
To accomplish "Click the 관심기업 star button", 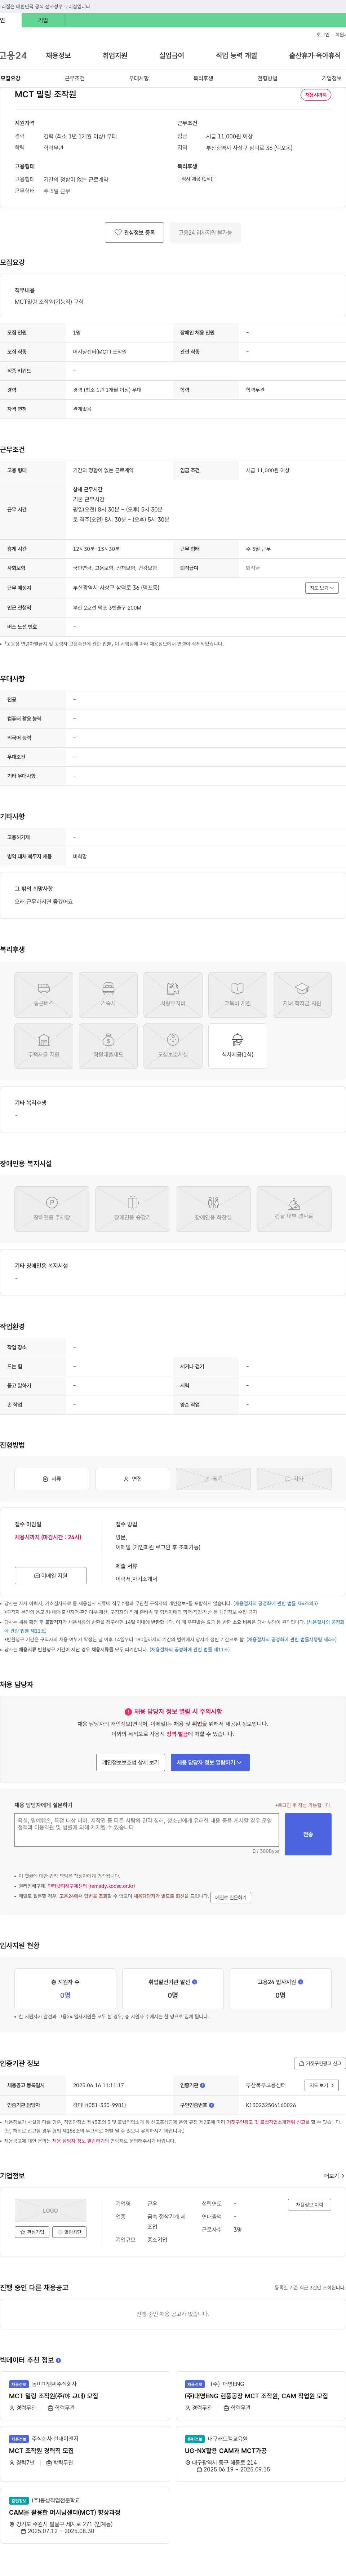I will coord(32,2232).
